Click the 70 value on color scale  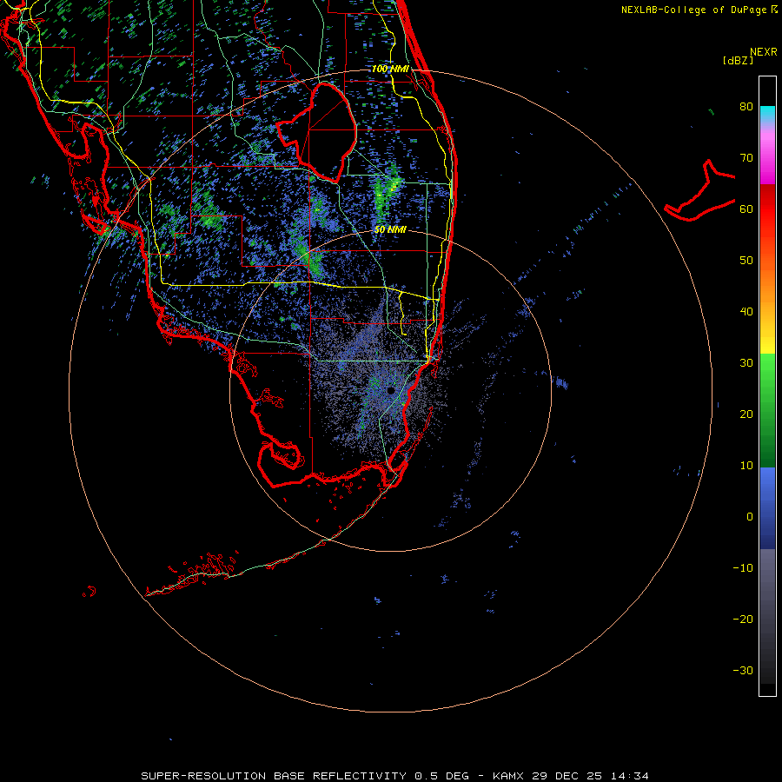tap(746, 157)
